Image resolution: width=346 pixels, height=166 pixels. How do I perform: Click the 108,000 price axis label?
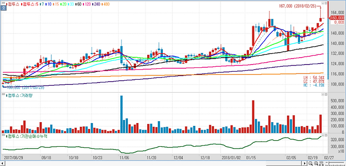pos(337,84)
